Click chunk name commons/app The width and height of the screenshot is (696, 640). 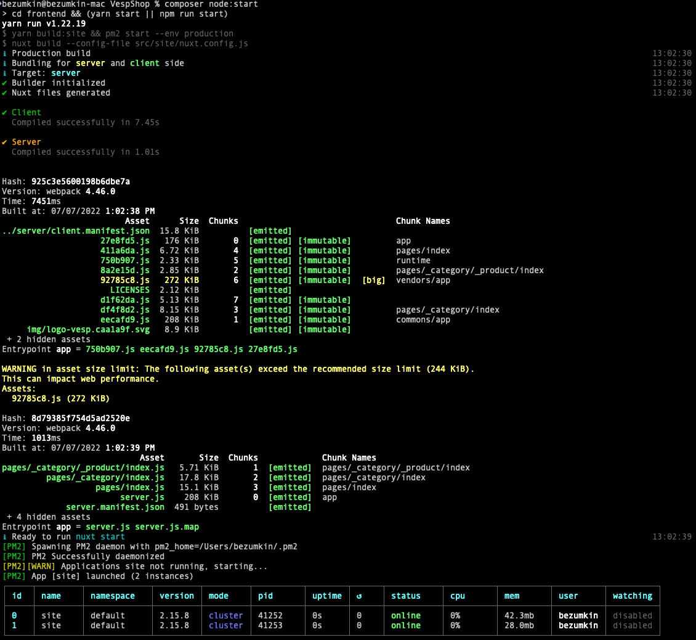[423, 319]
